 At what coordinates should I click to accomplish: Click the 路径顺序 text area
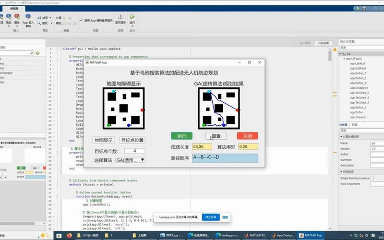pyautogui.click(x=225, y=158)
